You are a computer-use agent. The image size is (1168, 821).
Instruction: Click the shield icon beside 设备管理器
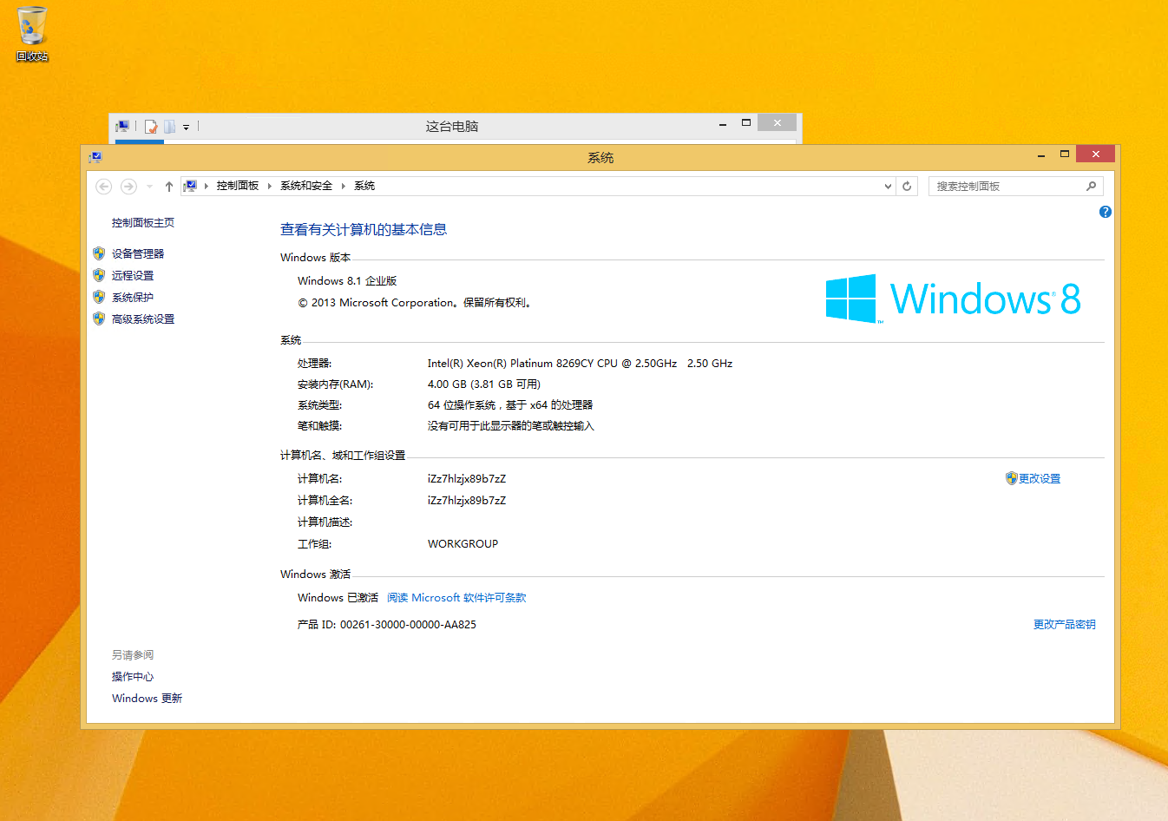[x=99, y=253]
